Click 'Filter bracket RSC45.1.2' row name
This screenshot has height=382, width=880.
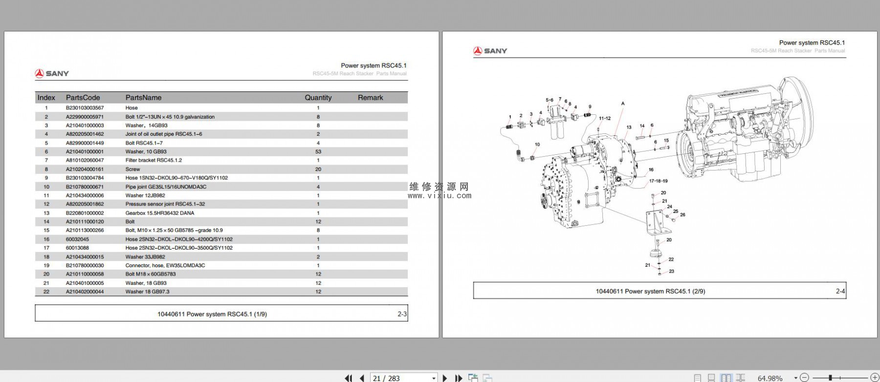pos(153,160)
